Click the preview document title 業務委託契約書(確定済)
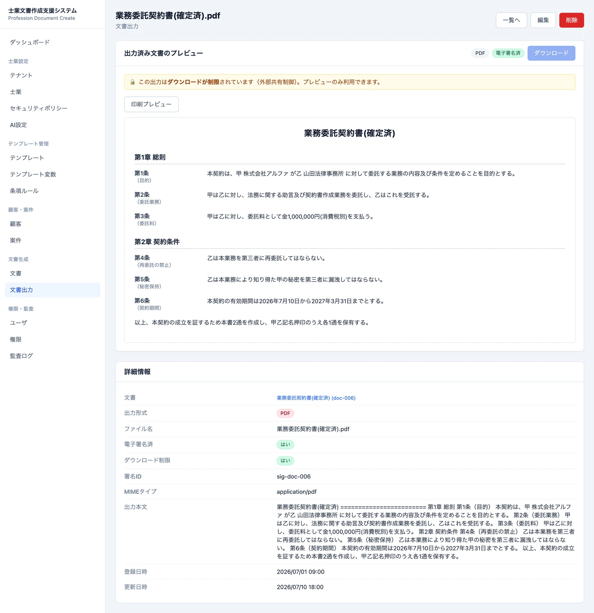Viewport: 594px width, 613px height. pos(350,133)
